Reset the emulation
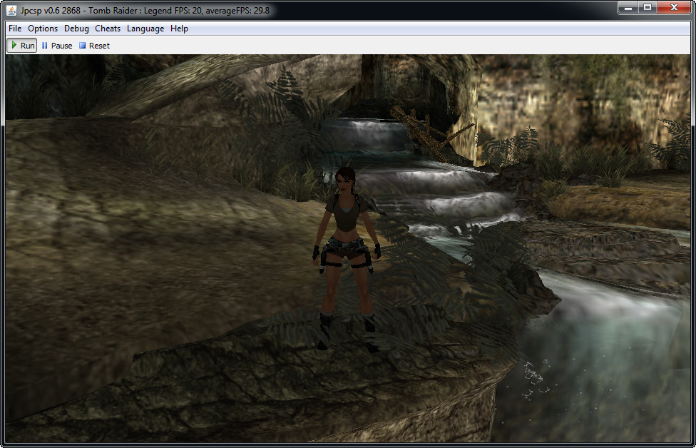This screenshot has width=696, height=448. (95, 45)
